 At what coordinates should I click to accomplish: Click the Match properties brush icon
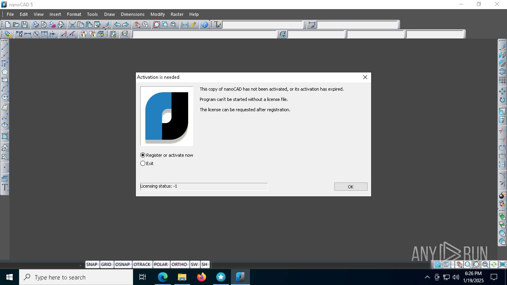coord(106,25)
